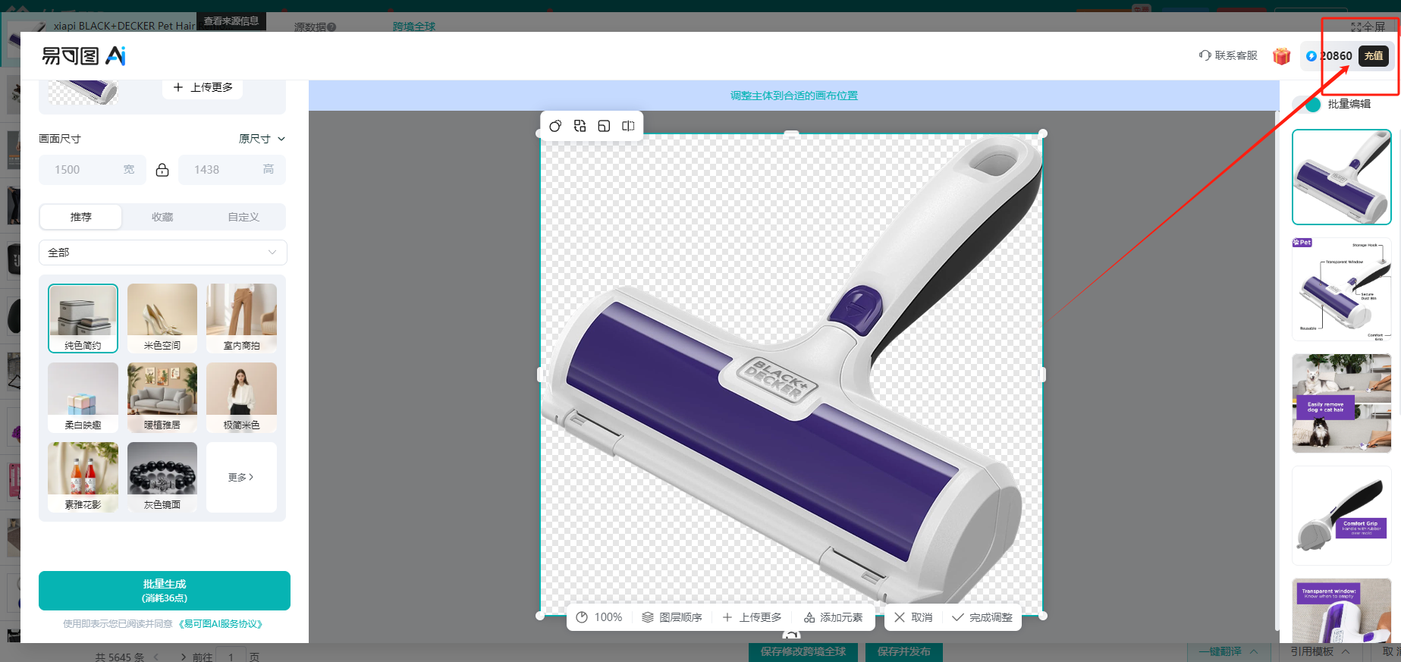Click the overlapping circles icon above canvas
Screen dimensions: 1401x662
[x=555, y=126]
